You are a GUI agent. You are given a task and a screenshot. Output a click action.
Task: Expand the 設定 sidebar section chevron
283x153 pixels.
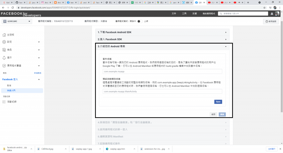39,42
